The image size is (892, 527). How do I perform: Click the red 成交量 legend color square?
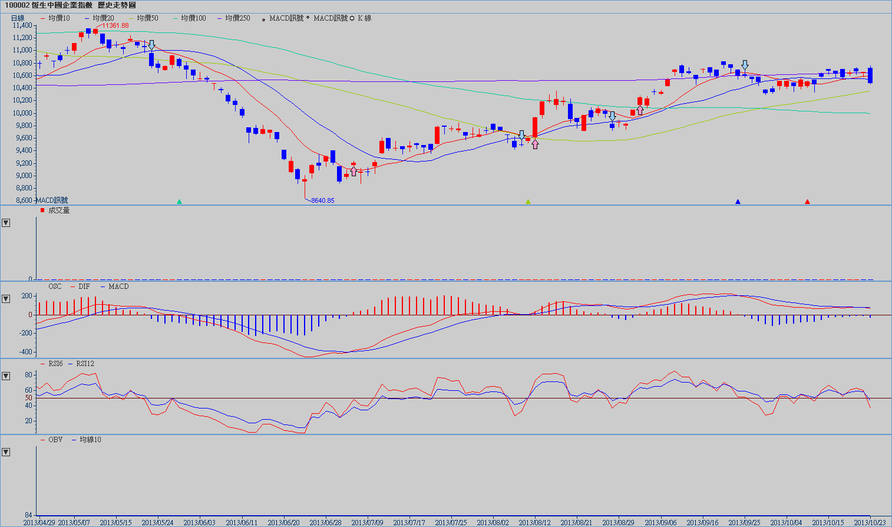coord(42,210)
